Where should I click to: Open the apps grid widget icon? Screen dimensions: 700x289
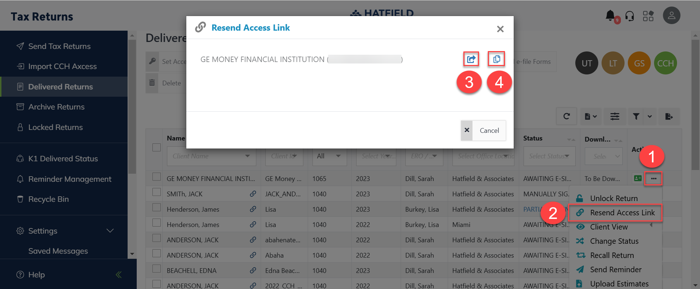click(x=648, y=16)
